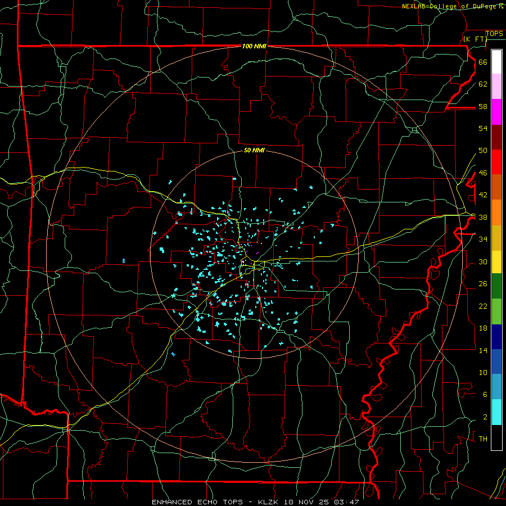Image resolution: width=506 pixels, height=506 pixels.
Task: Click the legend value '54'
Action: tap(483, 128)
